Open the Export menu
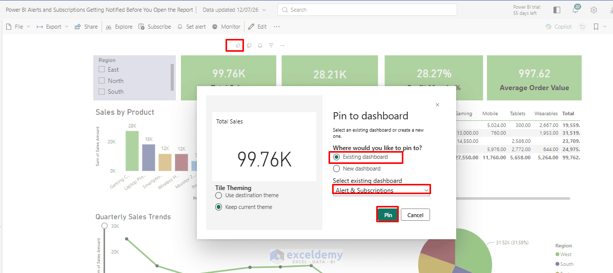Screen dimensions: 613x273 click(x=52, y=27)
